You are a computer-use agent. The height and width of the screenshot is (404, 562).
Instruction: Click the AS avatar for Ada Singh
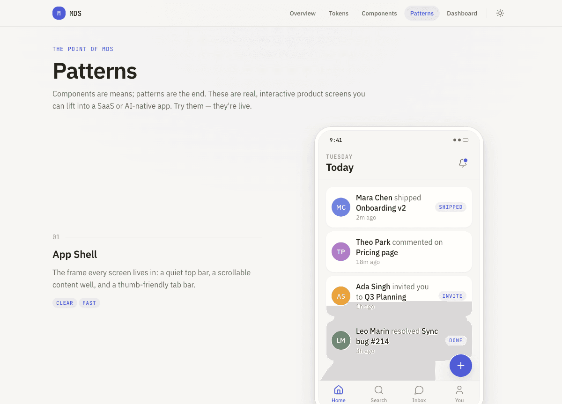click(x=341, y=296)
